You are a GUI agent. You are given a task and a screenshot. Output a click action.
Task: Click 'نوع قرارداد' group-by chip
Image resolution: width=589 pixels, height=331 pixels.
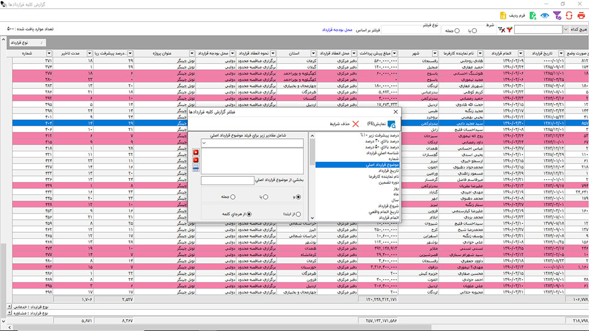[28, 43]
